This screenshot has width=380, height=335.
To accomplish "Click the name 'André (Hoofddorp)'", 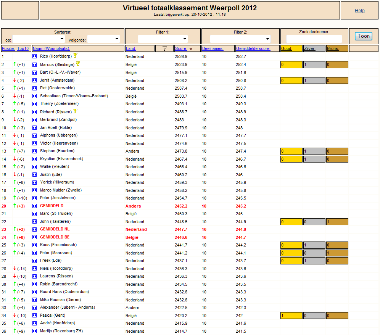I will click(58, 323).
